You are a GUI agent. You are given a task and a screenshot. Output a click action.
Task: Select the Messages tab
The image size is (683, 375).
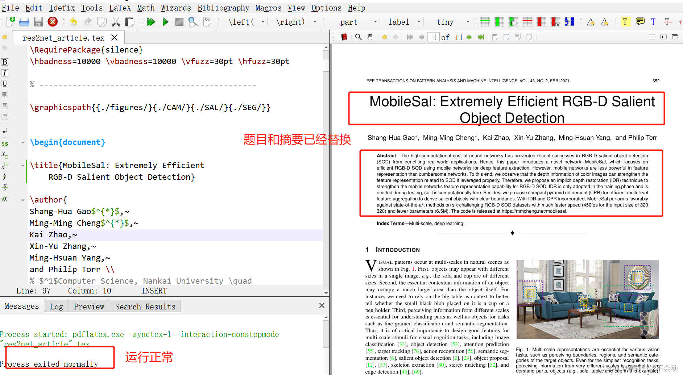[22, 306]
